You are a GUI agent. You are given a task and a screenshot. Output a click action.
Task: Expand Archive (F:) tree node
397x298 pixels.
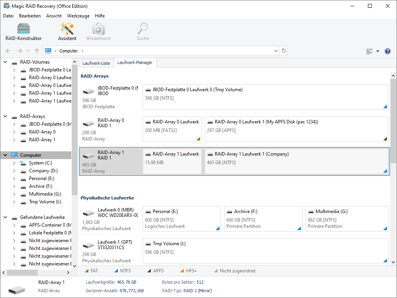pyautogui.click(x=14, y=186)
